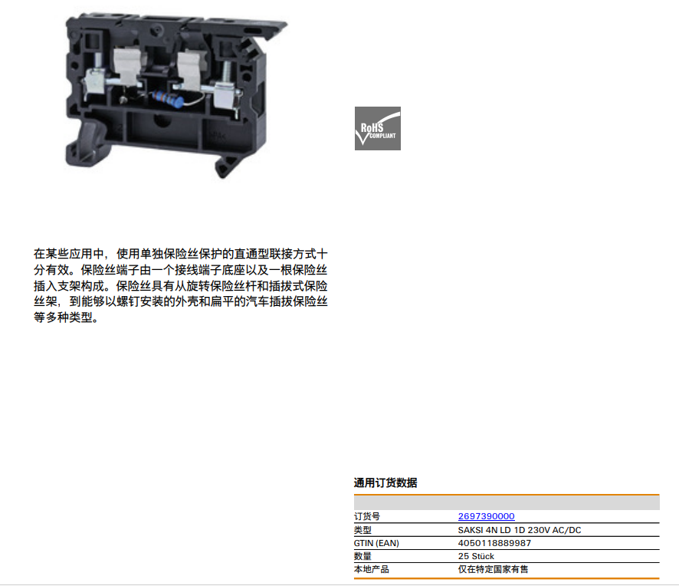Click the 仅在特定国家有售 availability text
The width and height of the screenshot is (679, 586).
pos(493,569)
